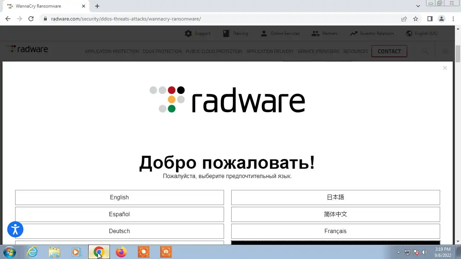Click the address bar URL
Viewport: 461px width, 259px height.
(x=126, y=19)
